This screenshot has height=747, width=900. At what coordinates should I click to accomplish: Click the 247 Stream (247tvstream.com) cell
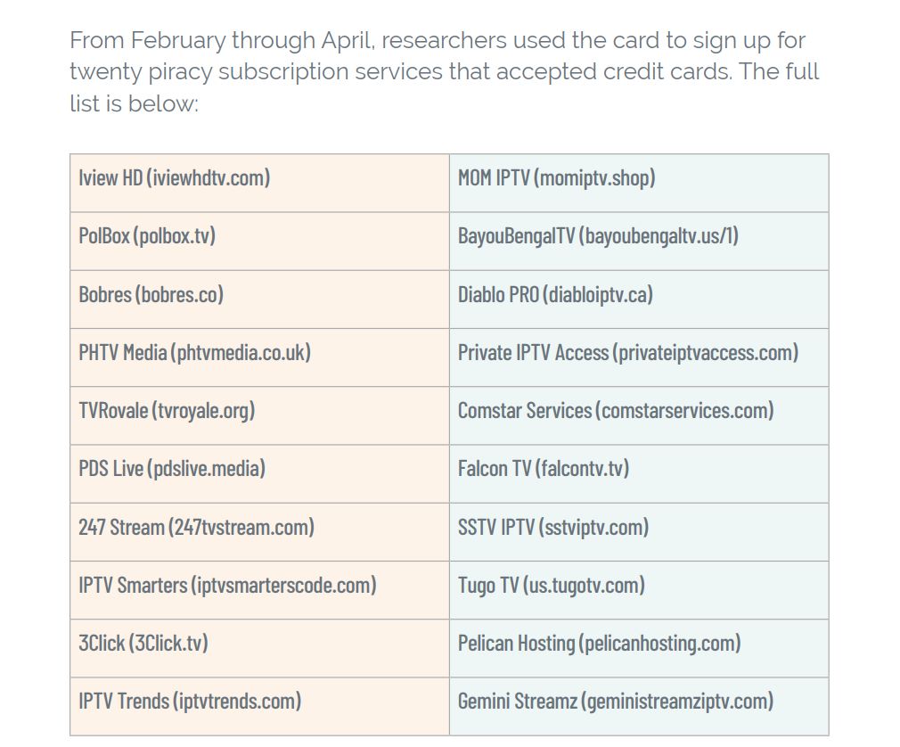[x=259, y=531]
